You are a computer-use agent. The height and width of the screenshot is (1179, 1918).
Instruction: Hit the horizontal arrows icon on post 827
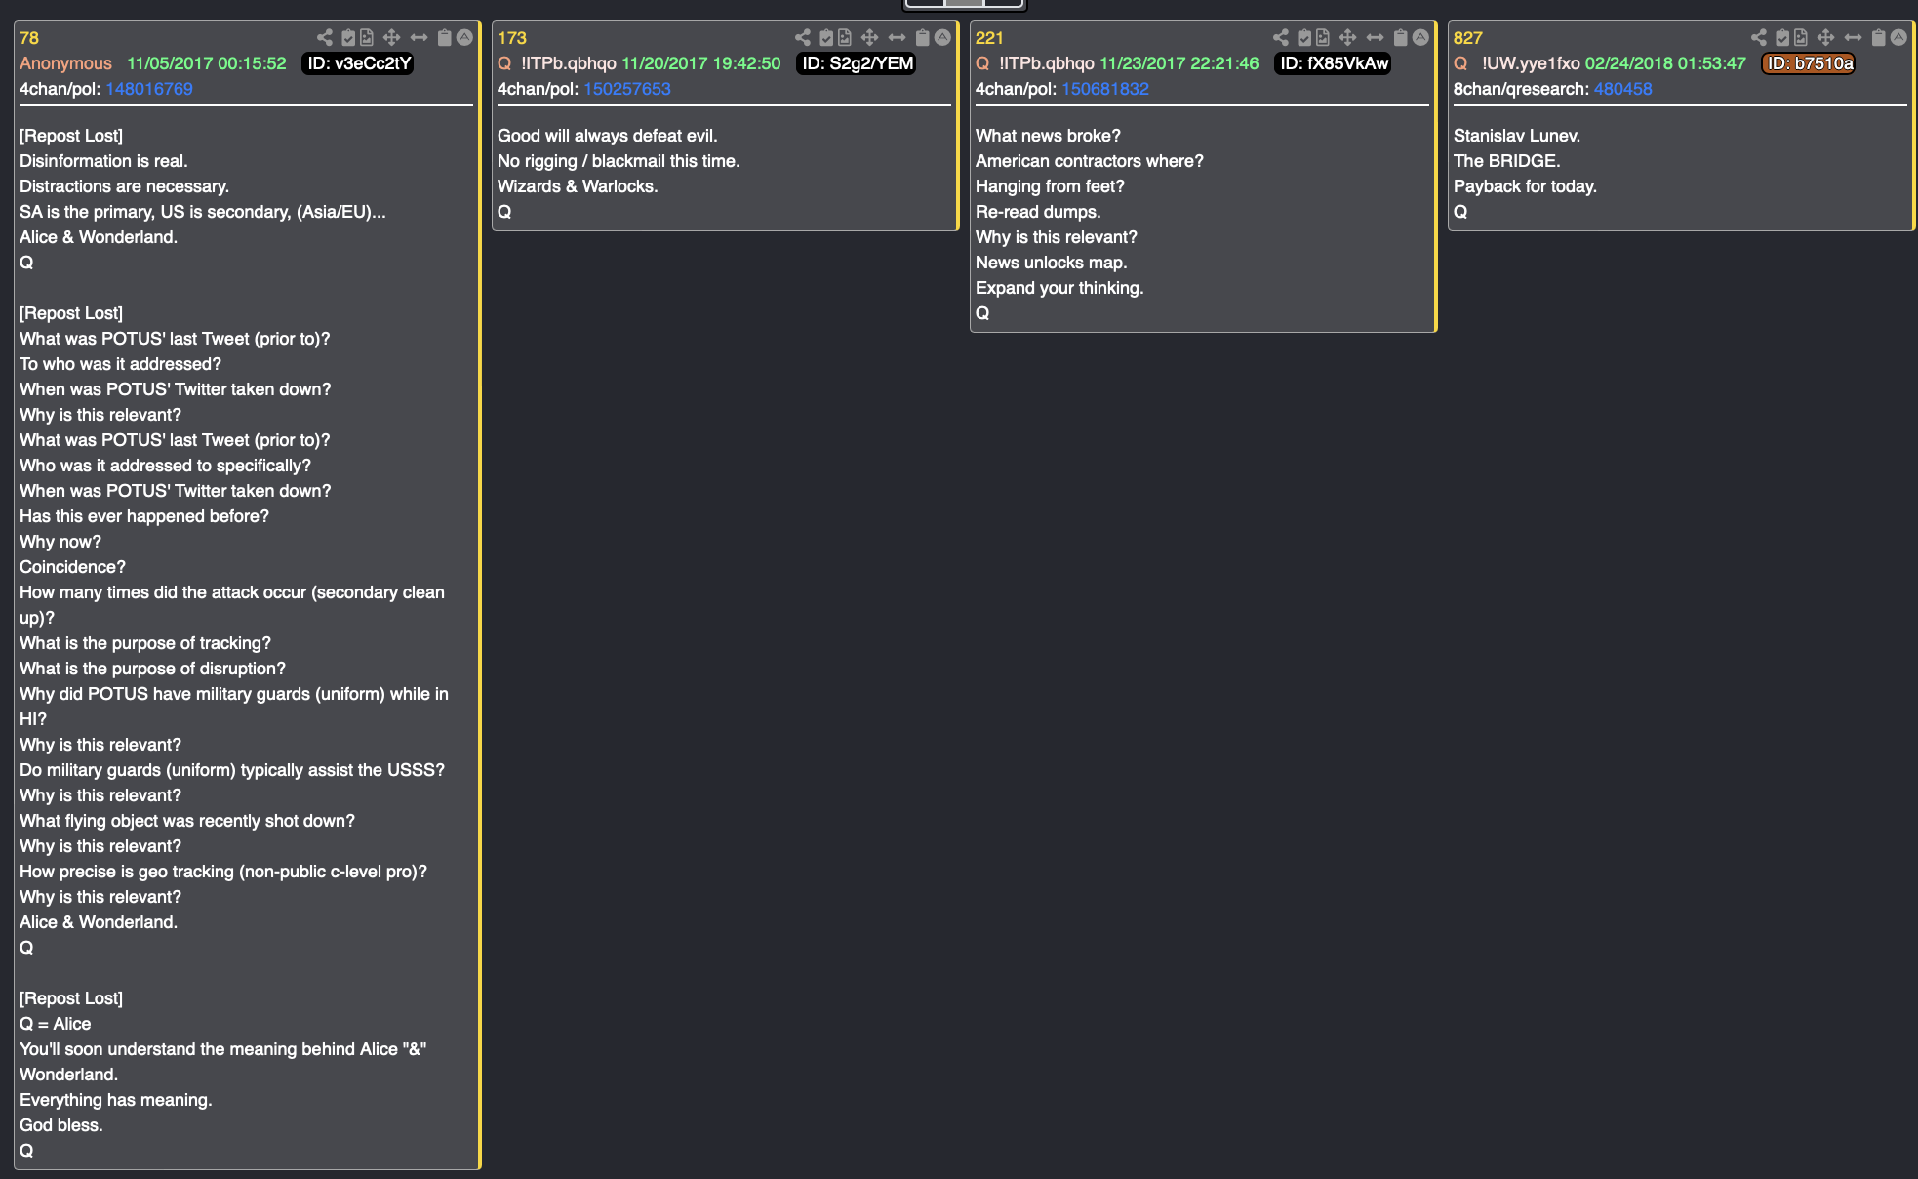pyautogui.click(x=1853, y=38)
